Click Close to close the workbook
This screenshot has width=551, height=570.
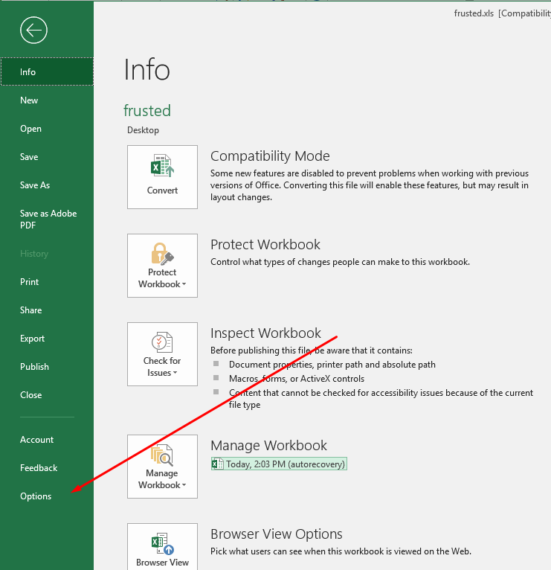coord(47,395)
